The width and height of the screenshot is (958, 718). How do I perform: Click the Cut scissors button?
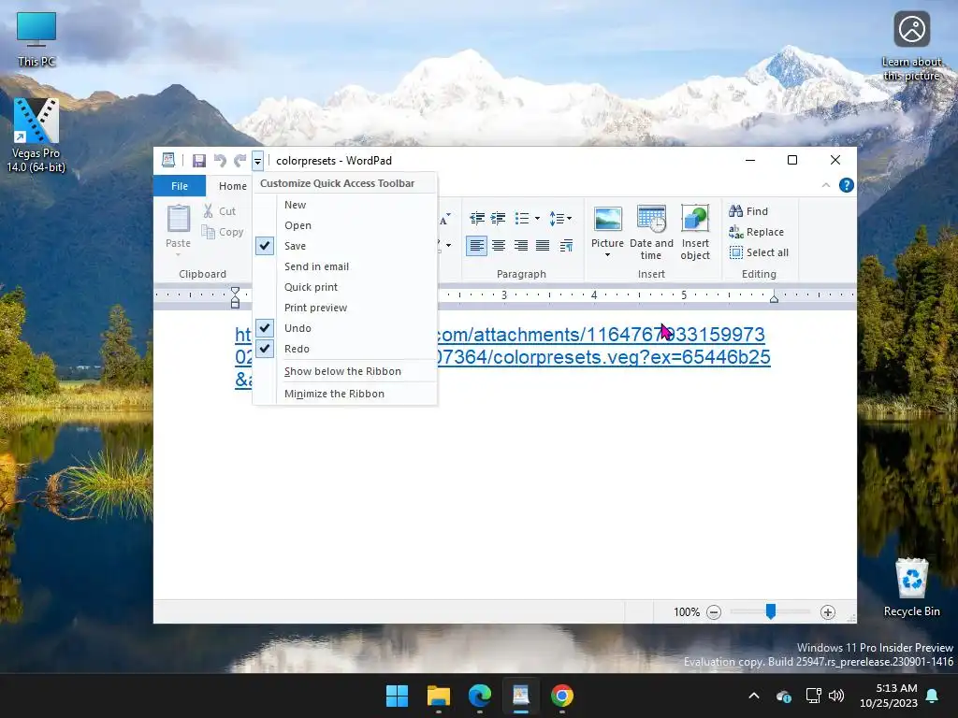point(219,211)
